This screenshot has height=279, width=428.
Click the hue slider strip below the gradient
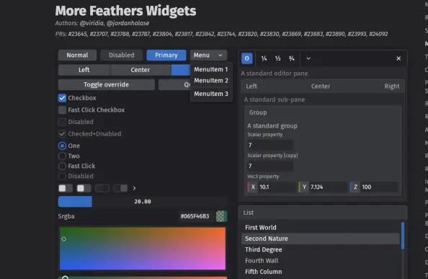(x=143, y=278)
